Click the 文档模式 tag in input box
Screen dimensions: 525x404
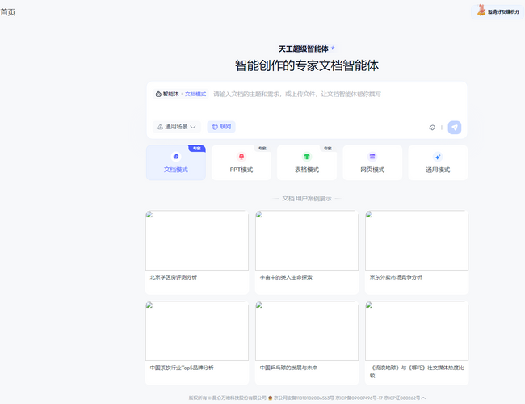[195, 95]
